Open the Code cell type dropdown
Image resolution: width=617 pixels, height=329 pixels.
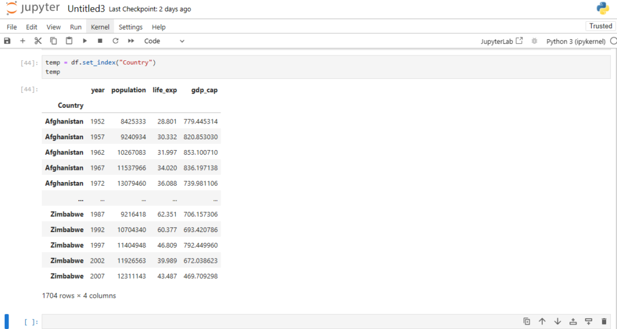[164, 41]
